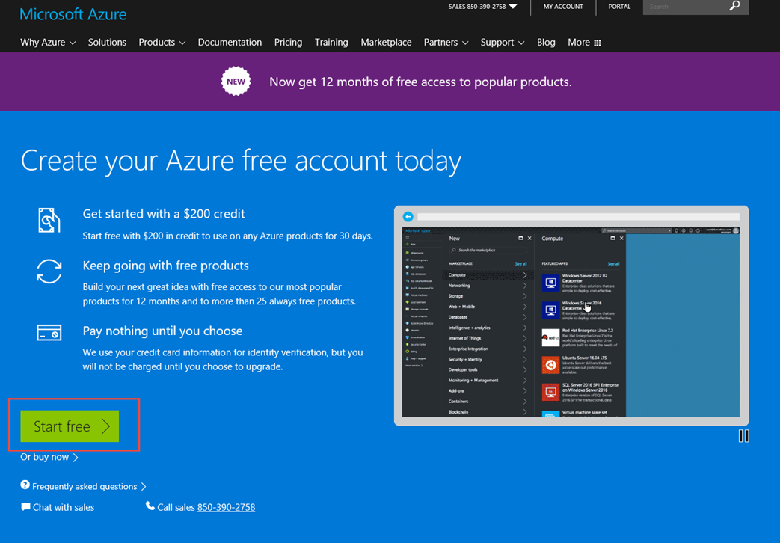This screenshot has height=543, width=780.
Task: Maximize the Compute blade in preview
Action: click(613, 239)
